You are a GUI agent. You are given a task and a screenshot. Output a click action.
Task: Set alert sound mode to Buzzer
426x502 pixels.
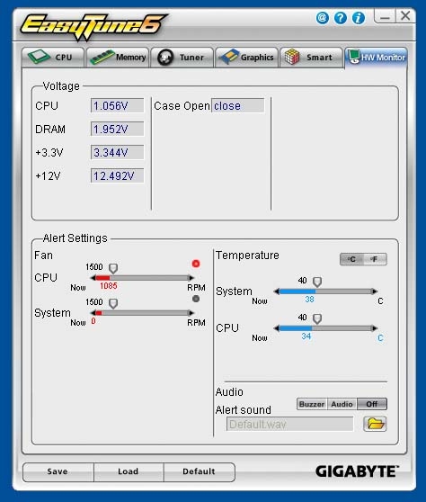[x=312, y=404]
